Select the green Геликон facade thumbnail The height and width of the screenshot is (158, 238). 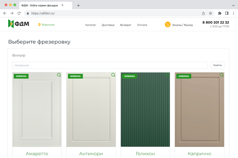click(x=145, y=110)
